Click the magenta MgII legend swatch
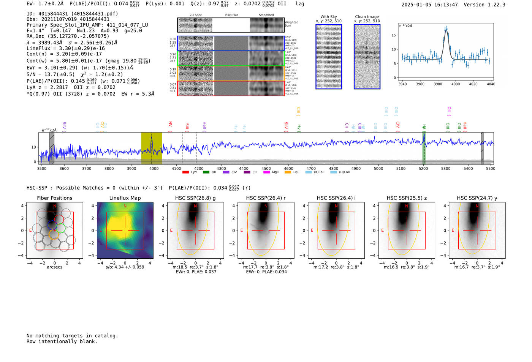This screenshot has width=532, height=362. coord(266,172)
